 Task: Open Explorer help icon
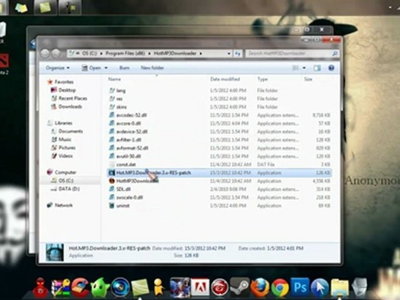[x=331, y=68]
